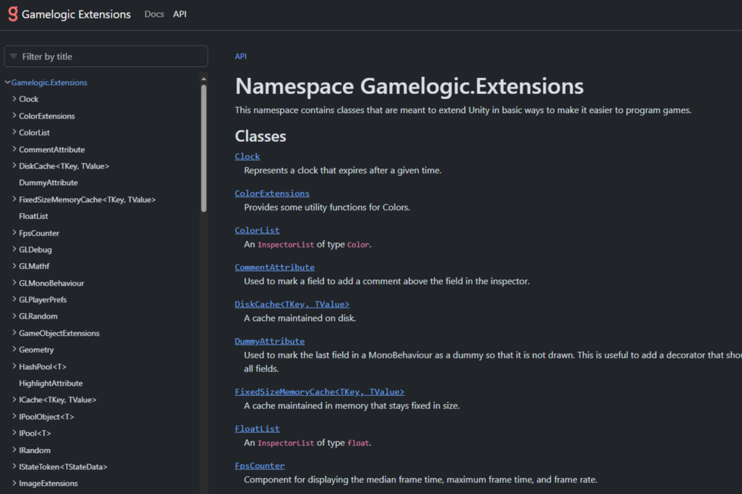Viewport: 742px width, 494px height.
Task: Open the FpsCounter class link
Action: (260, 466)
